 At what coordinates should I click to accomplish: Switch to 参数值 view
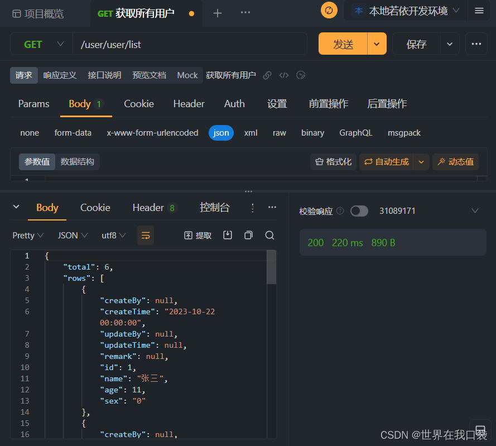coord(37,162)
